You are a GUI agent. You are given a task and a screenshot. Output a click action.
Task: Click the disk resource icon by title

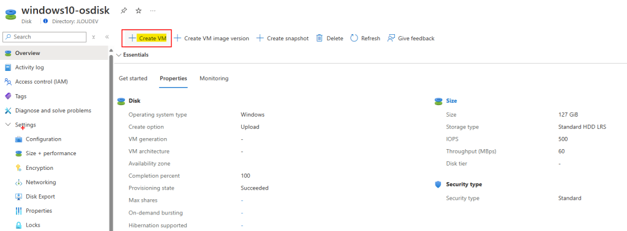(11, 15)
